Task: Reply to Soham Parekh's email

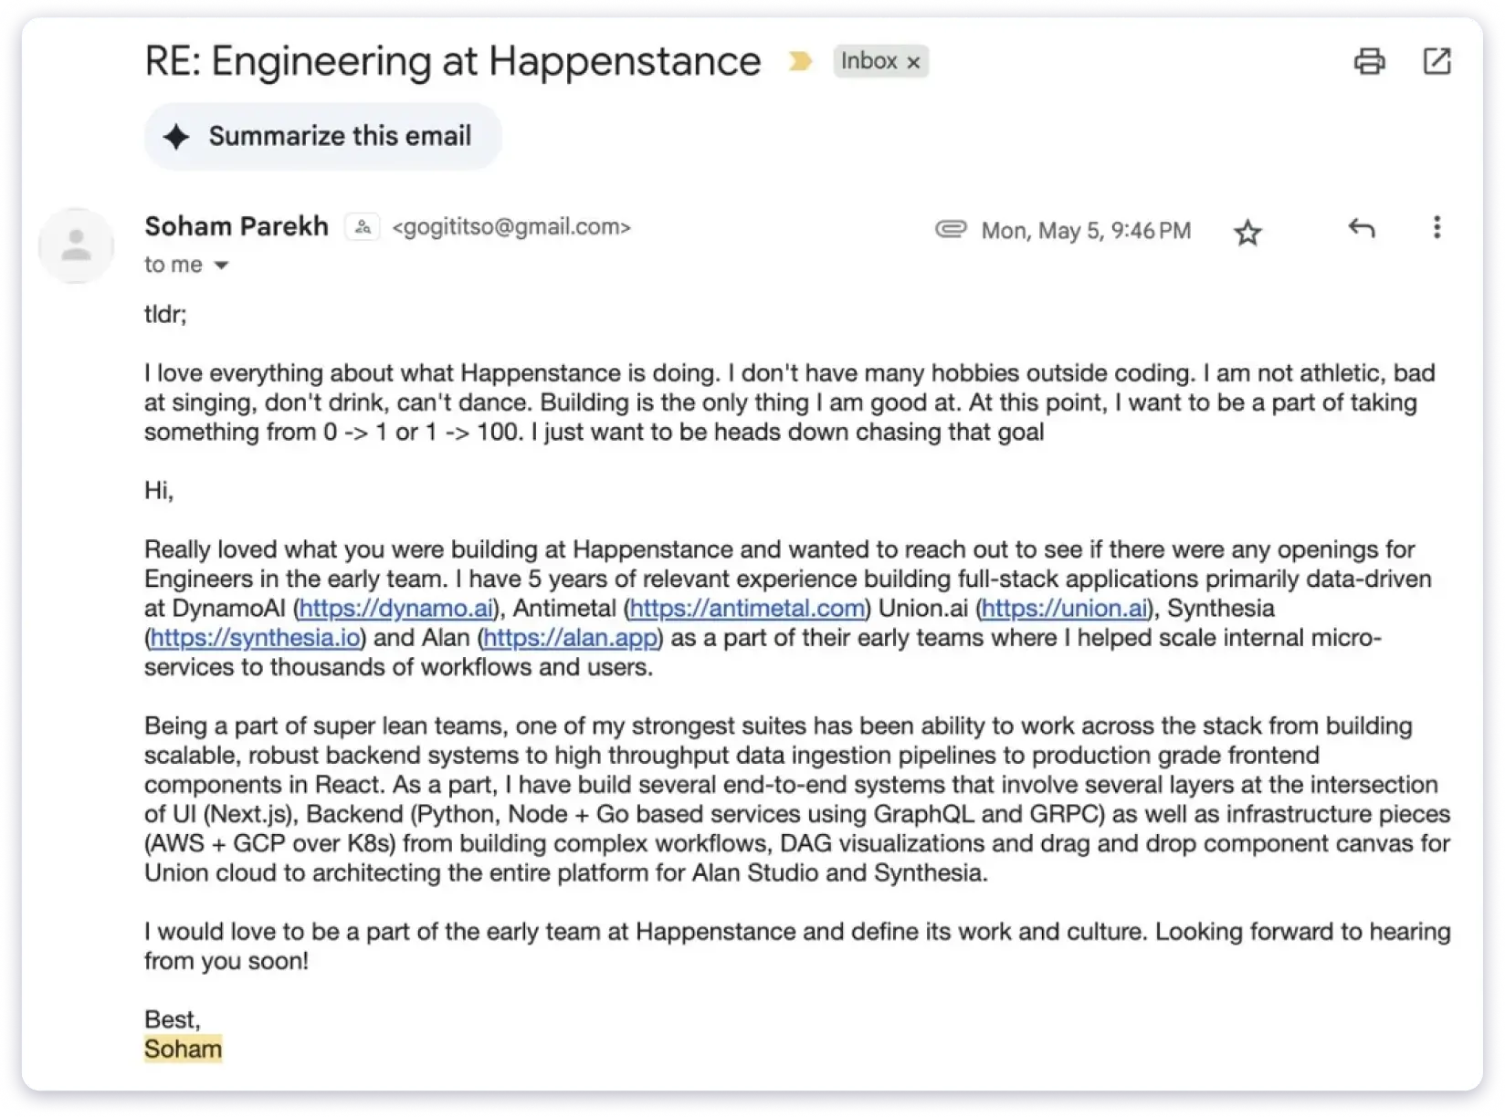Action: click(x=1361, y=230)
